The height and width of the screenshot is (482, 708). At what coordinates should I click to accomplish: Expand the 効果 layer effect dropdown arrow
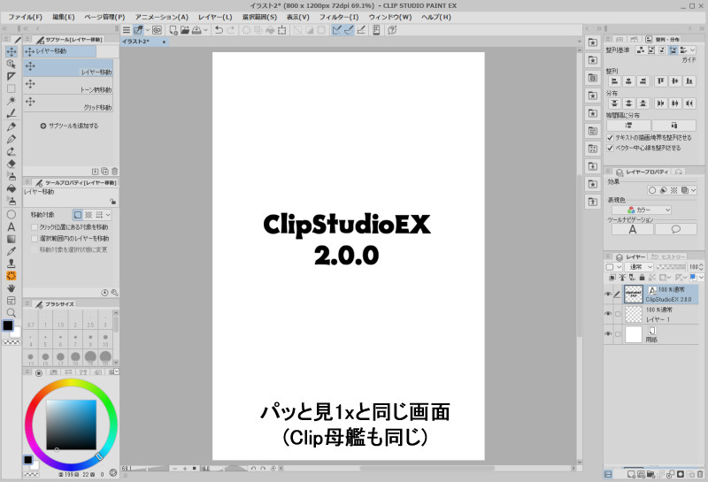(x=694, y=190)
